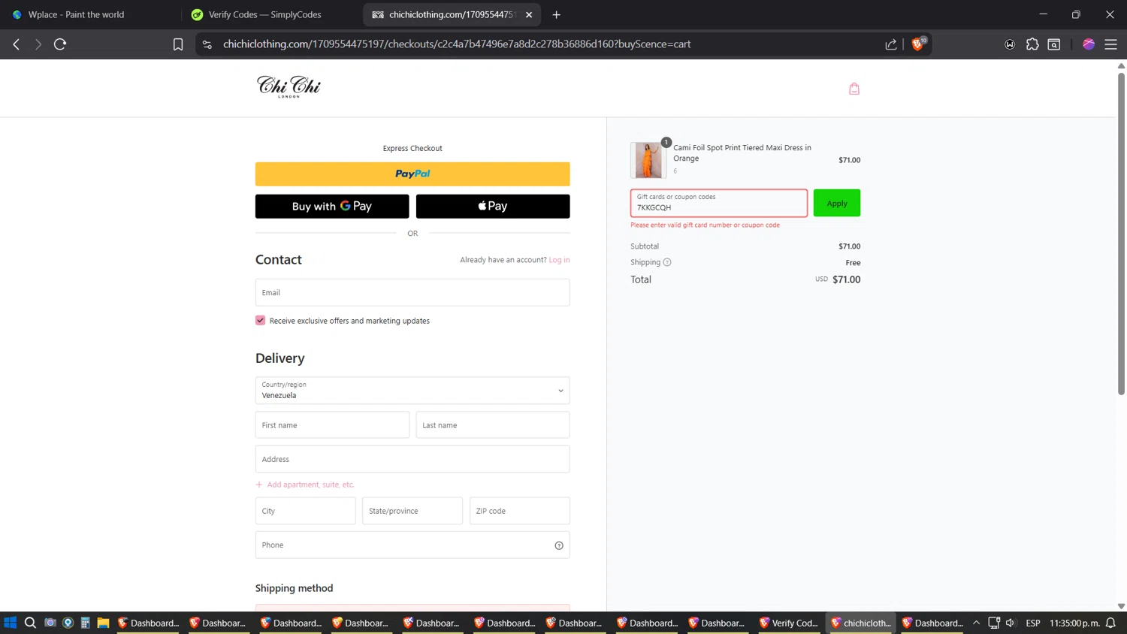Click the Phone field
This screenshot has height=634, width=1127.
click(x=412, y=545)
